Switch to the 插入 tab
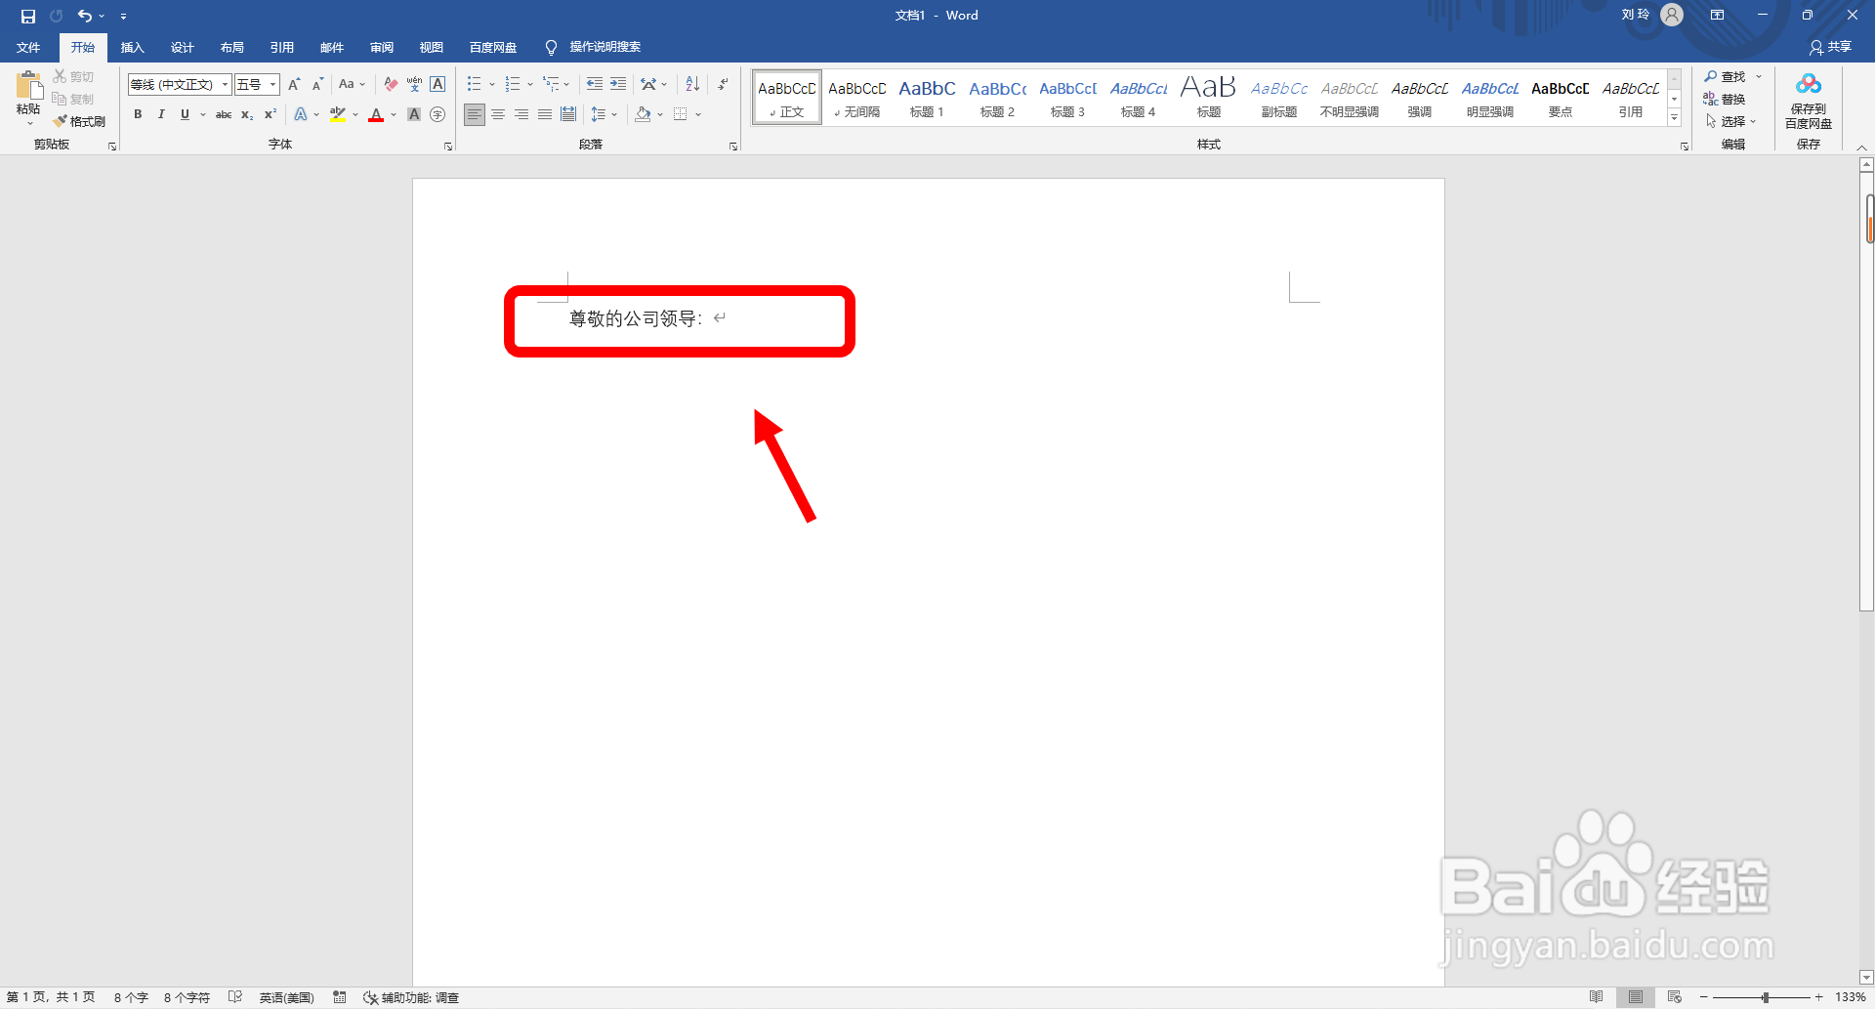Image resolution: width=1875 pixels, height=1009 pixels. tap(132, 47)
